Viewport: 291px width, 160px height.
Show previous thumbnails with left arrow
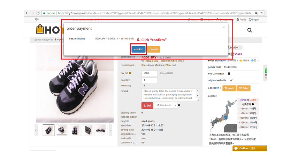click(36, 130)
